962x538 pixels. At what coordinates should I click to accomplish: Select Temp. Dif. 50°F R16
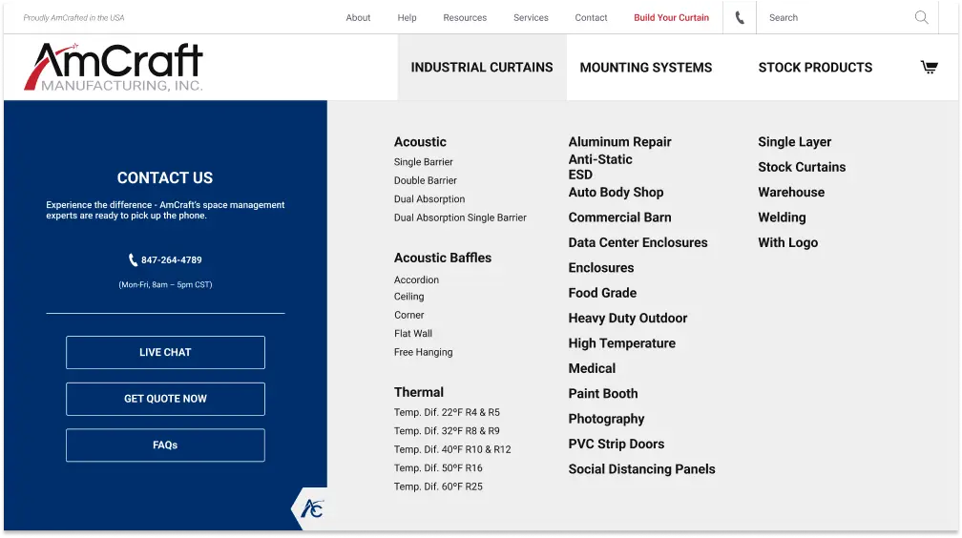[438, 467]
